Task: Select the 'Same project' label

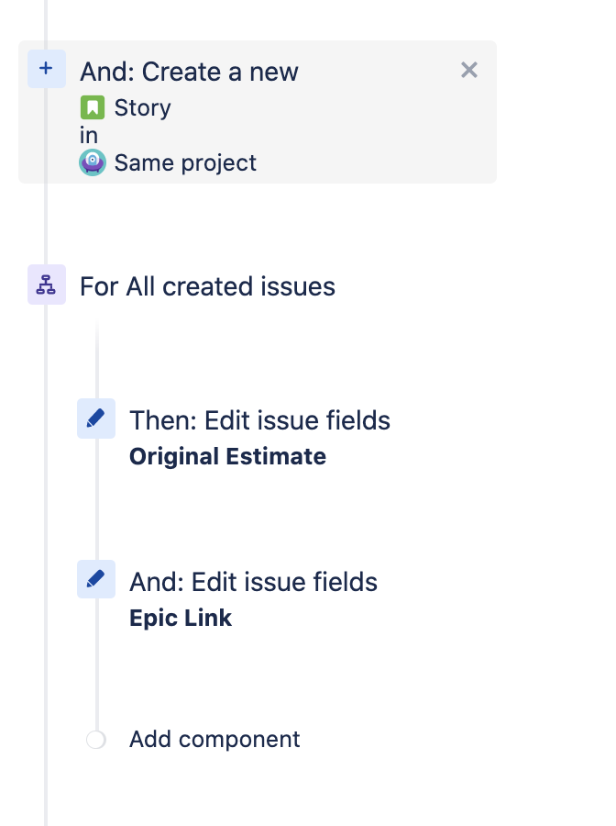Action: [185, 162]
